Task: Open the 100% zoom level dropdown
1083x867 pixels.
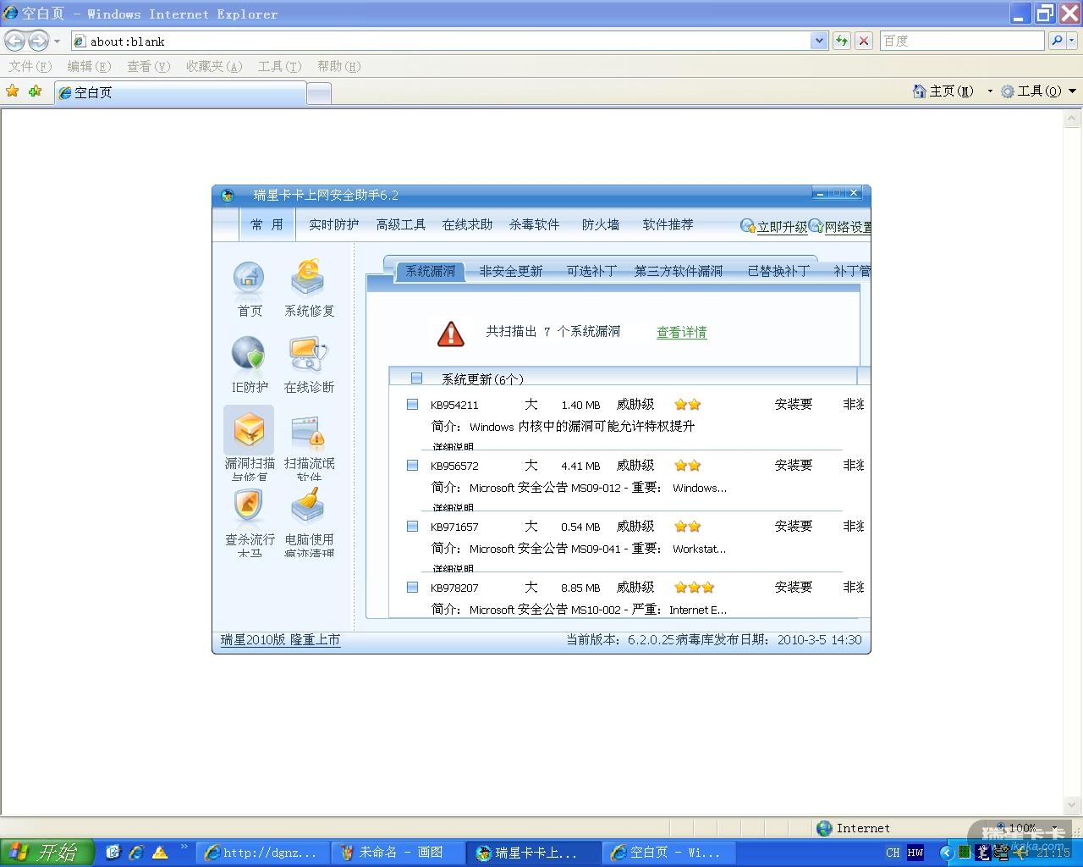Action: tap(1055, 829)
